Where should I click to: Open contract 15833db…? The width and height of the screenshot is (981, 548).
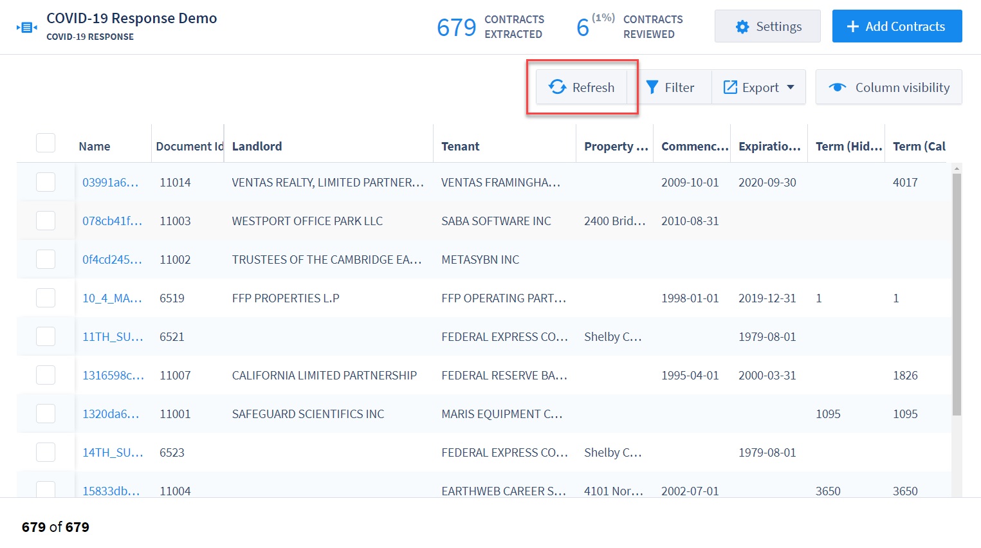(x=111, y=491)
